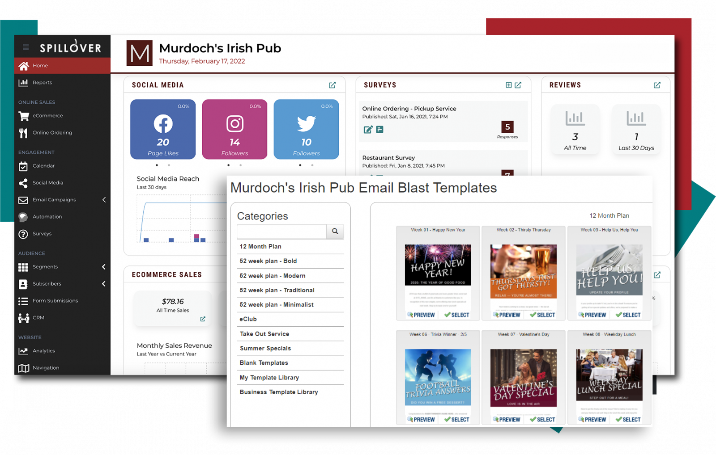Screen dimensions: 716x455
Task: Preview Week 01 Happy New Year template
Action: click(421, 315)
